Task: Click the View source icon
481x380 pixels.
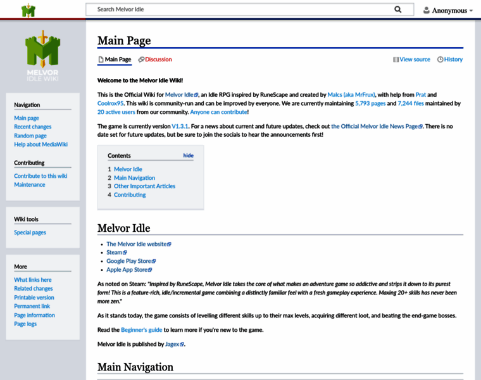Action: pyautogui.click(x=396, y=60)
